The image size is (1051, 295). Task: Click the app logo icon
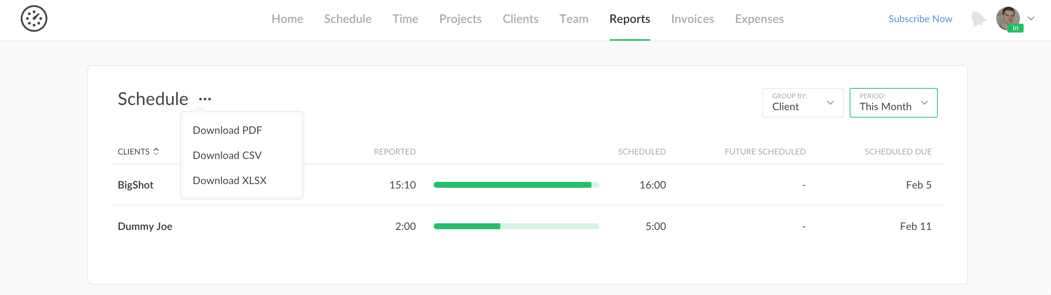34,19
